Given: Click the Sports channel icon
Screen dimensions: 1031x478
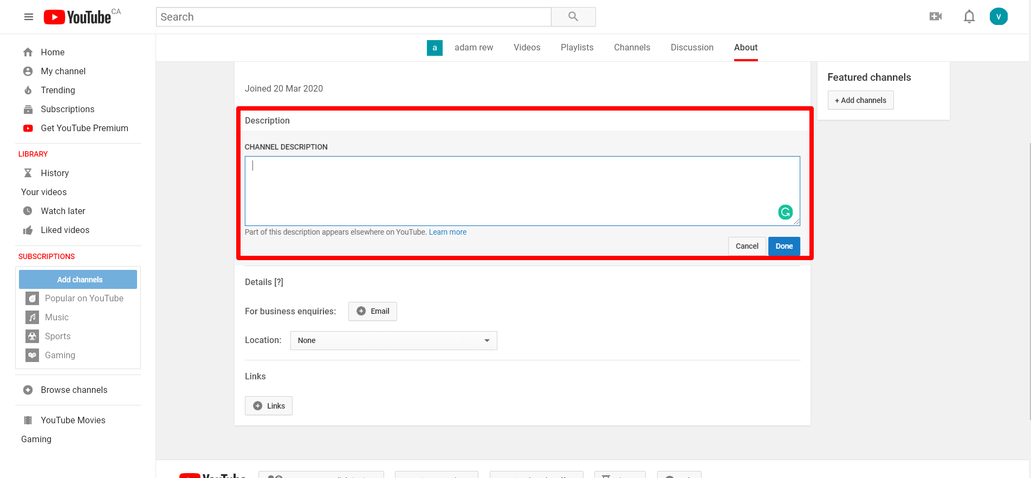Looking at the screenshot, I should [x=33, y=336].
